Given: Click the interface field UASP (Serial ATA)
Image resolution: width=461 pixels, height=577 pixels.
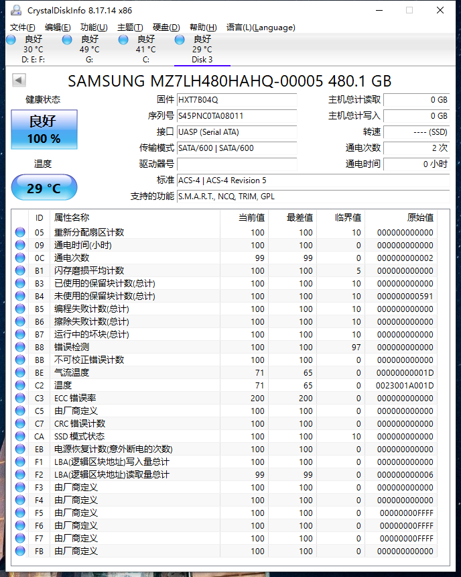Looking at the screenshot, I should pyautogui.click(x=237, y=132).
